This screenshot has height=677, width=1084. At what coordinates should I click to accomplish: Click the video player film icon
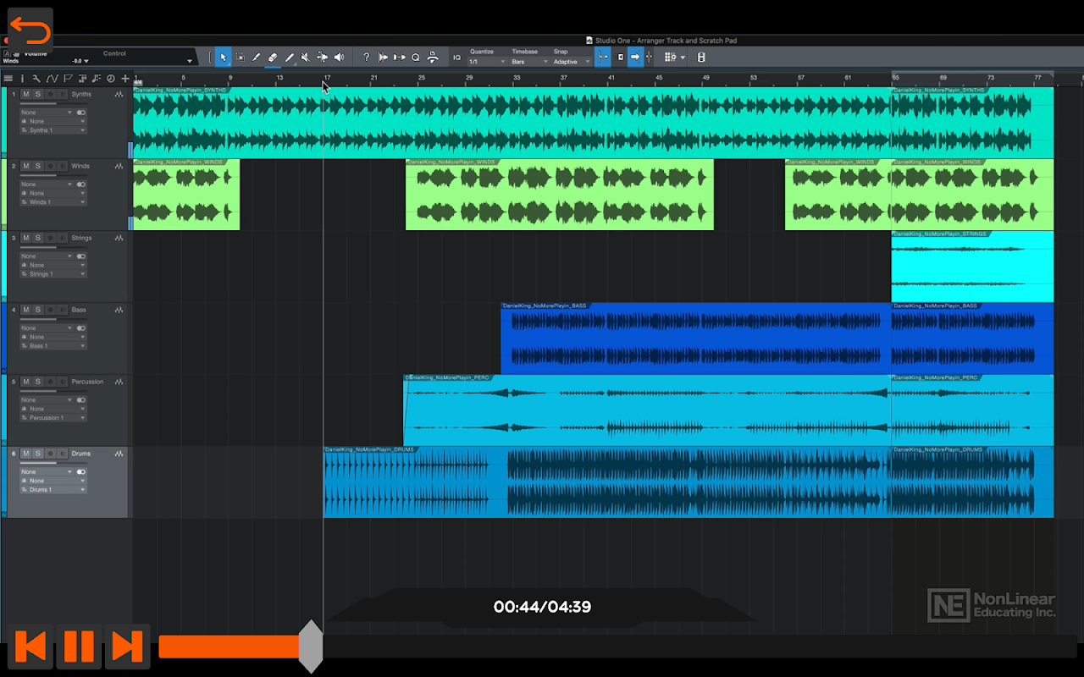click(x=701, y=58)
